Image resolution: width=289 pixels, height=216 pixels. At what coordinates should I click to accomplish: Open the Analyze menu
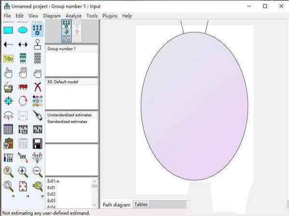tap(73, 16)
